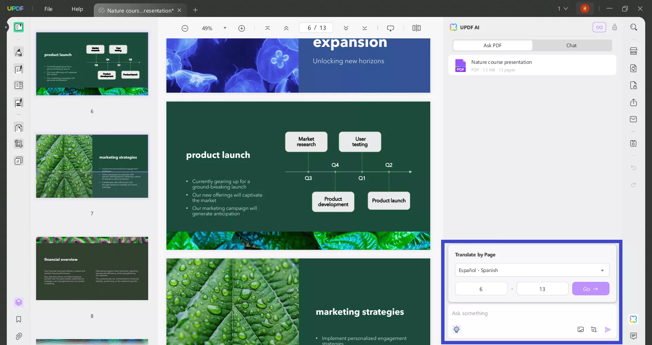The height and width of the screenshot is (345, 652).
Task: Click the search magnifier icon
Action: 633,27
